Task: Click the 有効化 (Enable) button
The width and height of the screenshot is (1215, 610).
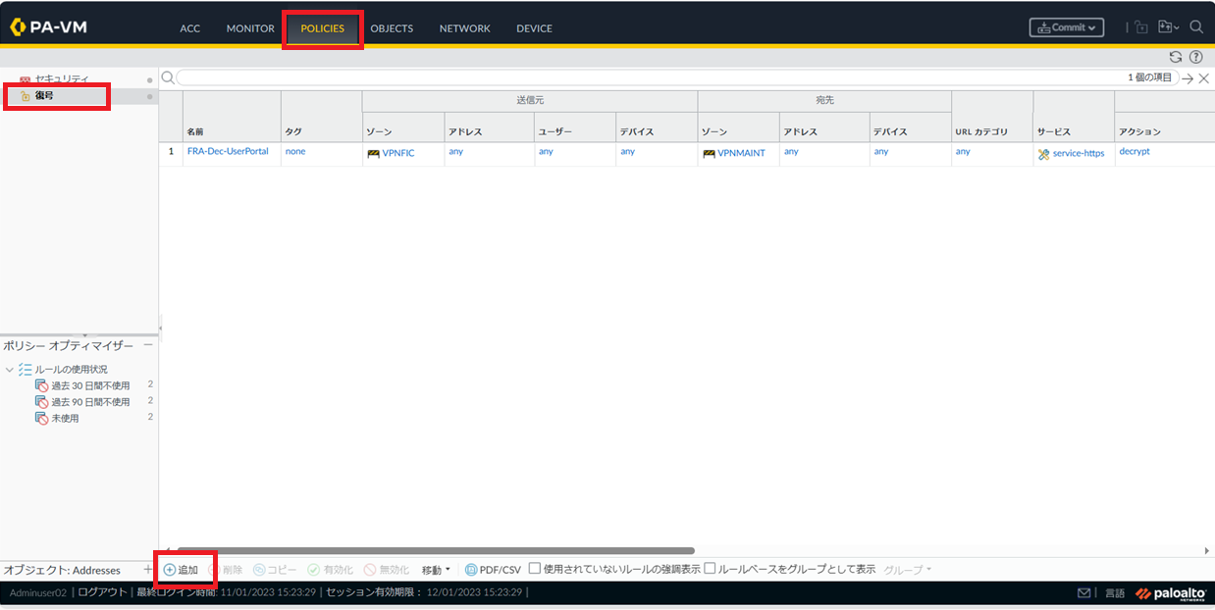Action: 330,570
